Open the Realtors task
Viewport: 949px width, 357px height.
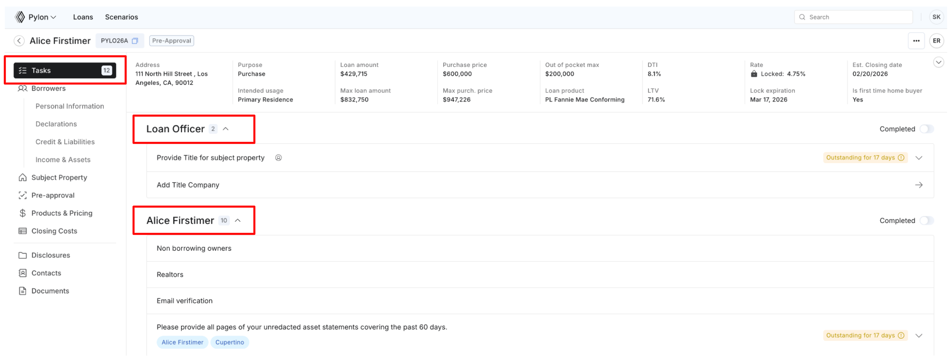(540, 275)
